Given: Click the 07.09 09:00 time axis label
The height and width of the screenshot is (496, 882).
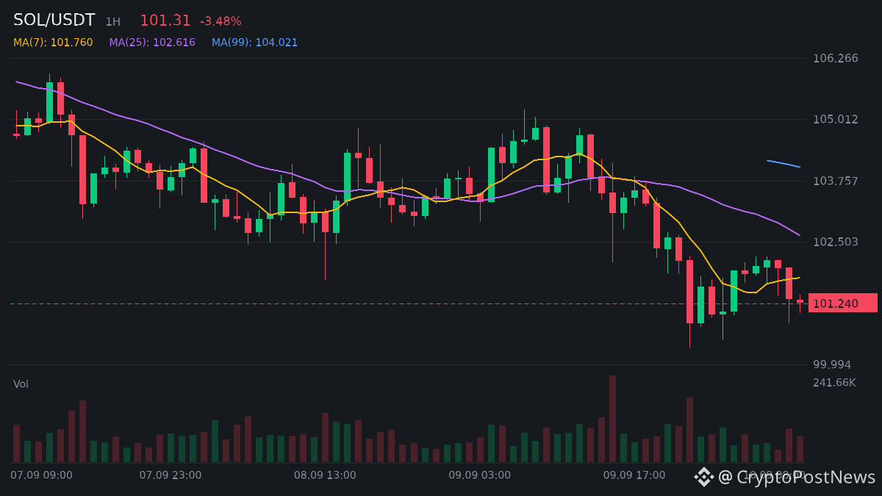Looking at the screenshot, I should coord(41,475).
